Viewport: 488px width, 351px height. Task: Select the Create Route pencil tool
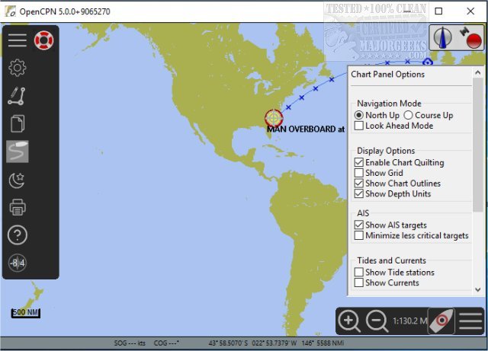tap(17, 96)
